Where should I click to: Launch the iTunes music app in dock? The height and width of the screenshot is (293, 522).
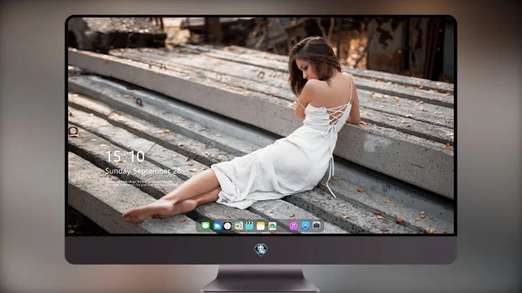293,226
